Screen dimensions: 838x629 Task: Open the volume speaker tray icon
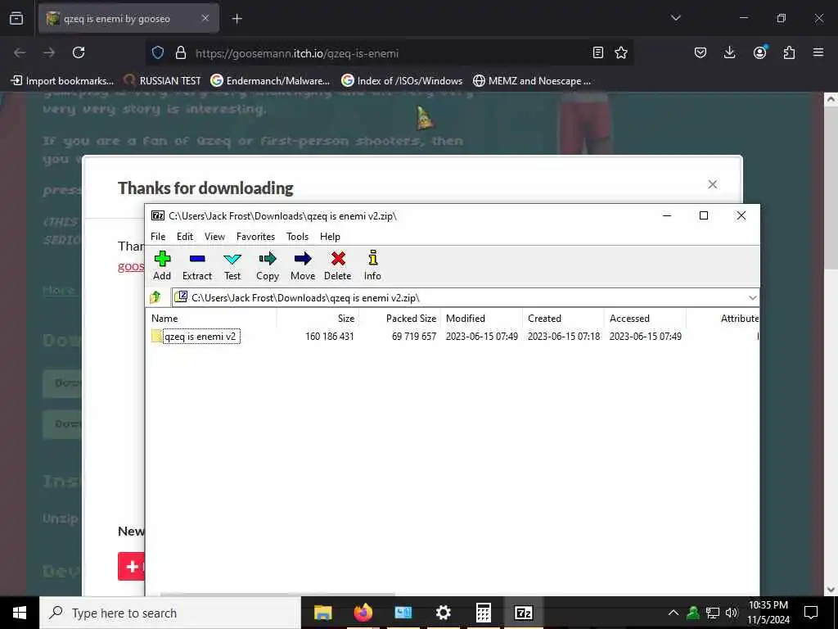coord(732,613)
